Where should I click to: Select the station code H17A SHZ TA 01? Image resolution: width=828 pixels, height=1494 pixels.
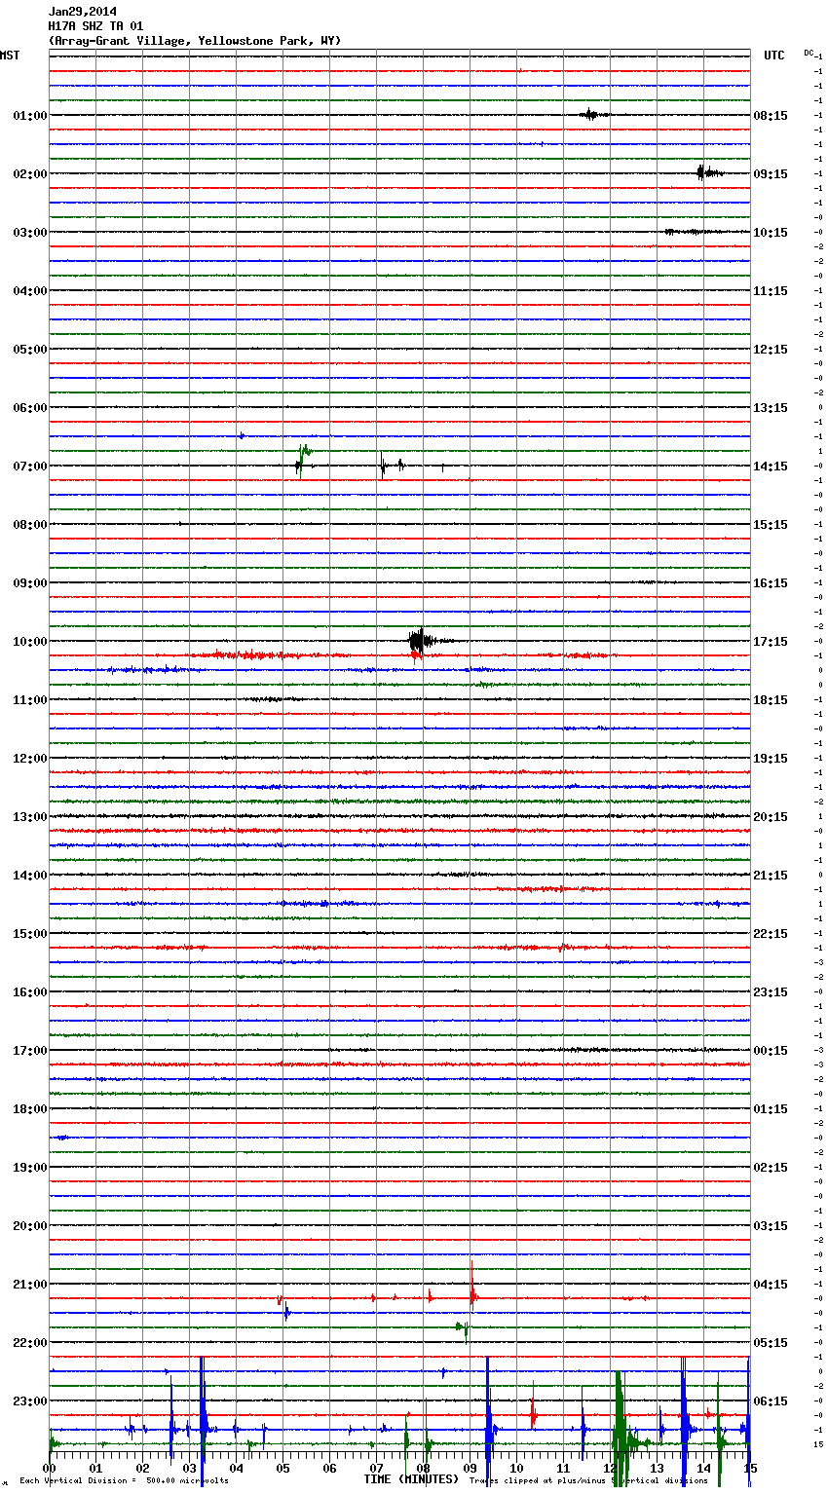pyautogui.click(x=95, y=26)
